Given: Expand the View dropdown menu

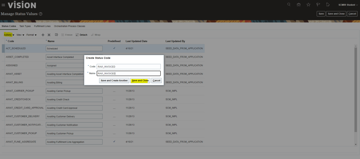Looking at the screenshot, I should tap(20, 35).
